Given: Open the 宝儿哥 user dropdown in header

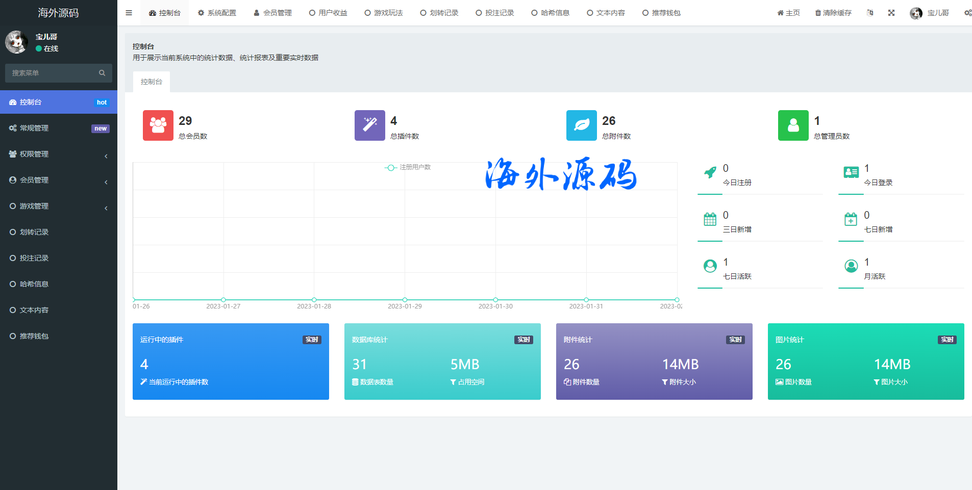Looking at the screenshot, I should [x=929, y=13].
